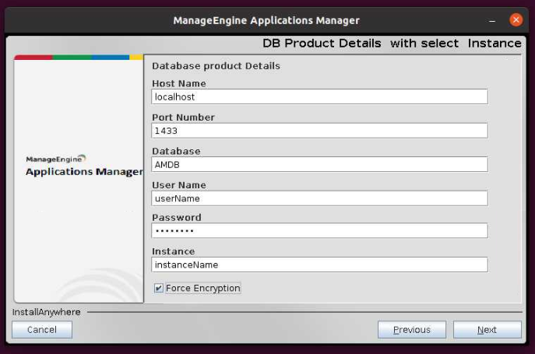Proceed by clicking Next

(x=487, y=330)
